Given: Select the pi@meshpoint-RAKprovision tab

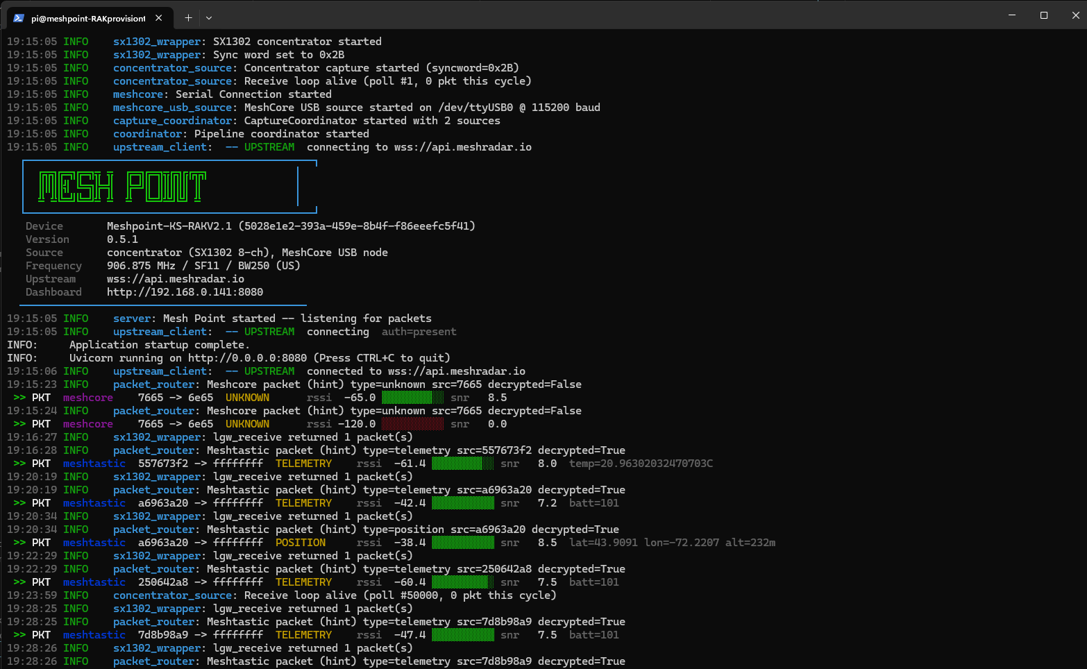Looking at the screenshot, I should (x=88, y=18).
